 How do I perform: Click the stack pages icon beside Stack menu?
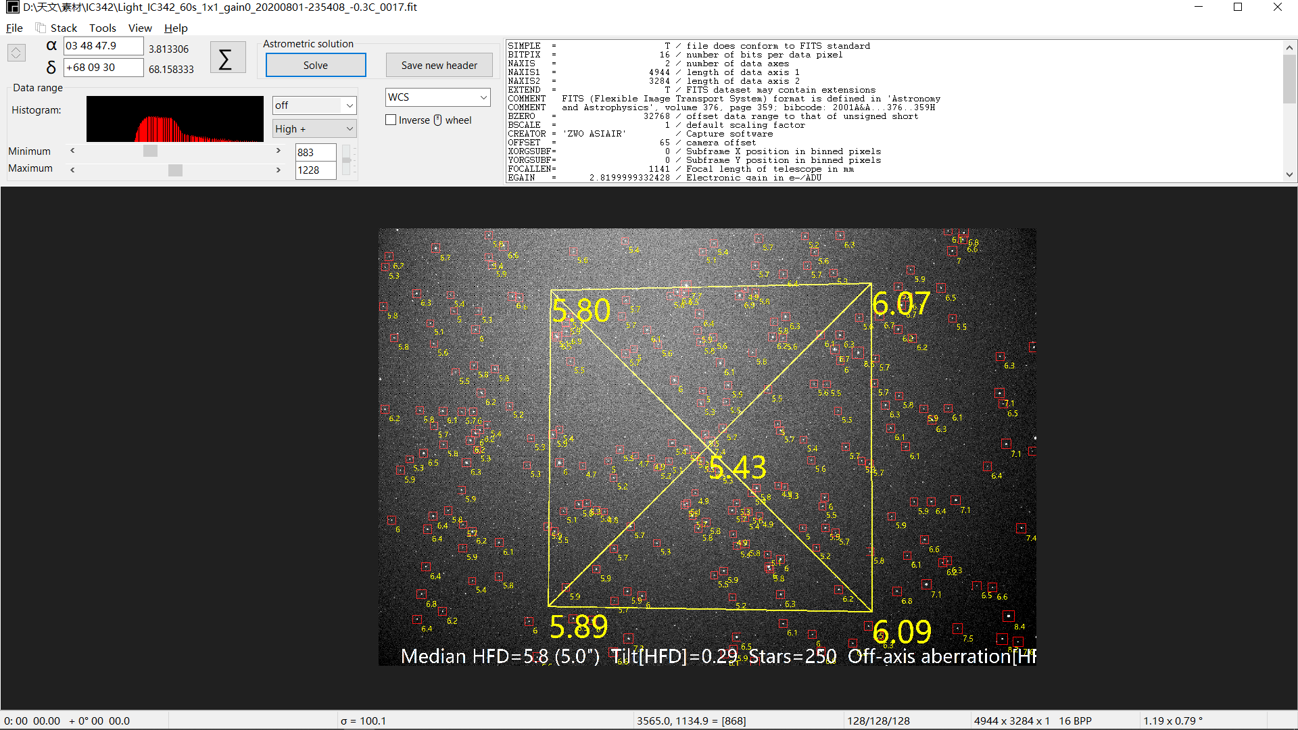point(41,28)
